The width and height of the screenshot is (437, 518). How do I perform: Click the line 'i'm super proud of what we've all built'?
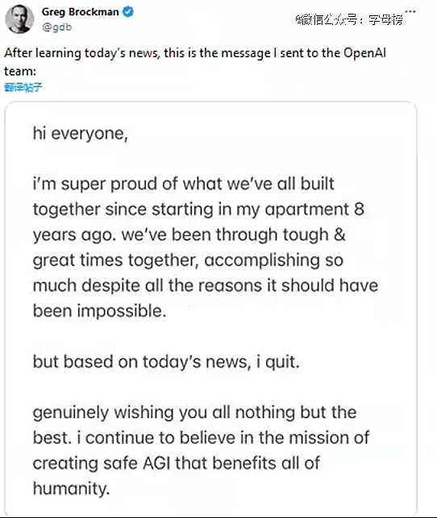click(x=184, y=184)
